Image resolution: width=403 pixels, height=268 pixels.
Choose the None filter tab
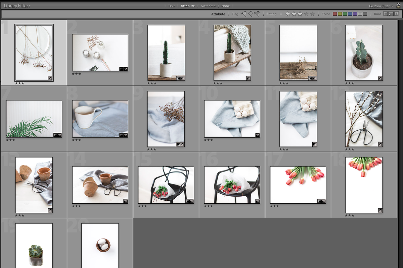225,6
